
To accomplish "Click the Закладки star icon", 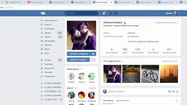I will click(x=42, y=64).
